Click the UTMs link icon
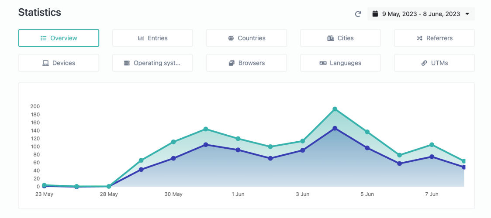The height and width of the screenshot is (218, 491). tap(424, 63)
